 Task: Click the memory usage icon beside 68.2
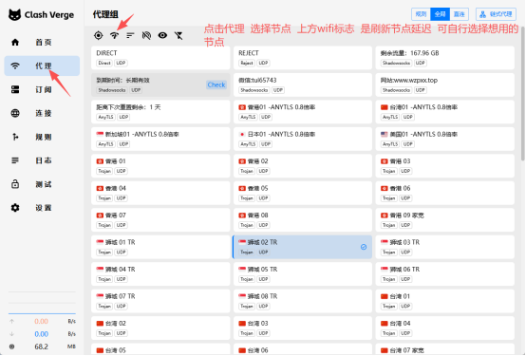coord(12,347)
